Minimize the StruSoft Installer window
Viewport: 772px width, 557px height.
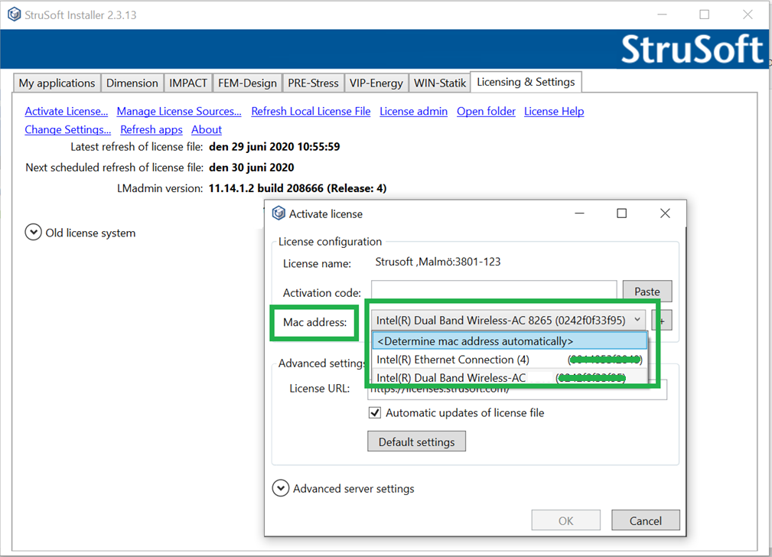pyautogui.click(x=663, y=15)
